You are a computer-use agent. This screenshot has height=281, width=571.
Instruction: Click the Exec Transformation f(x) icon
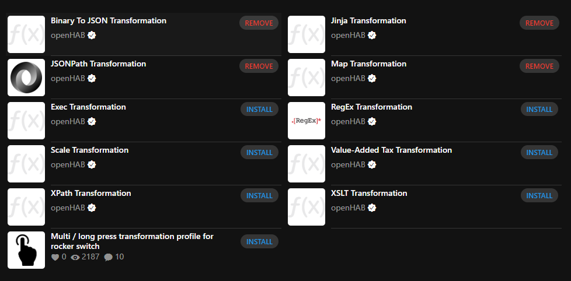[26, 121]
